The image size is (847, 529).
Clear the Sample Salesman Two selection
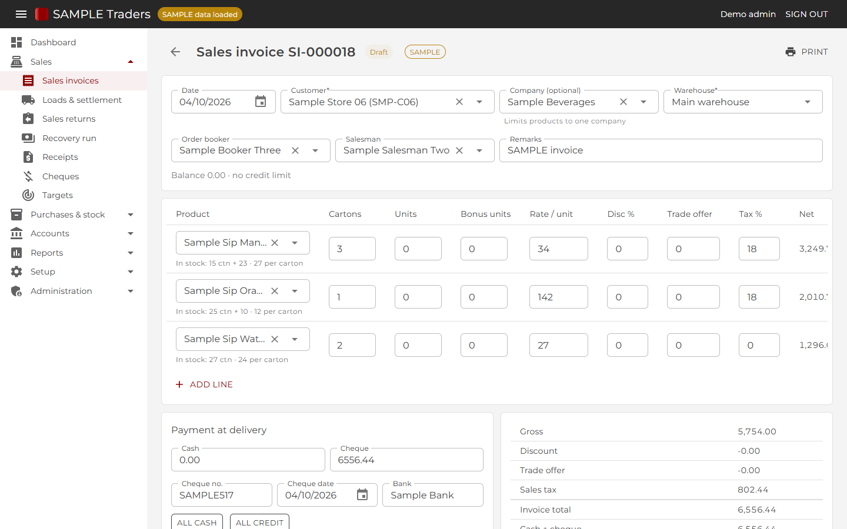pyautogui.click(x=459, y=150)
